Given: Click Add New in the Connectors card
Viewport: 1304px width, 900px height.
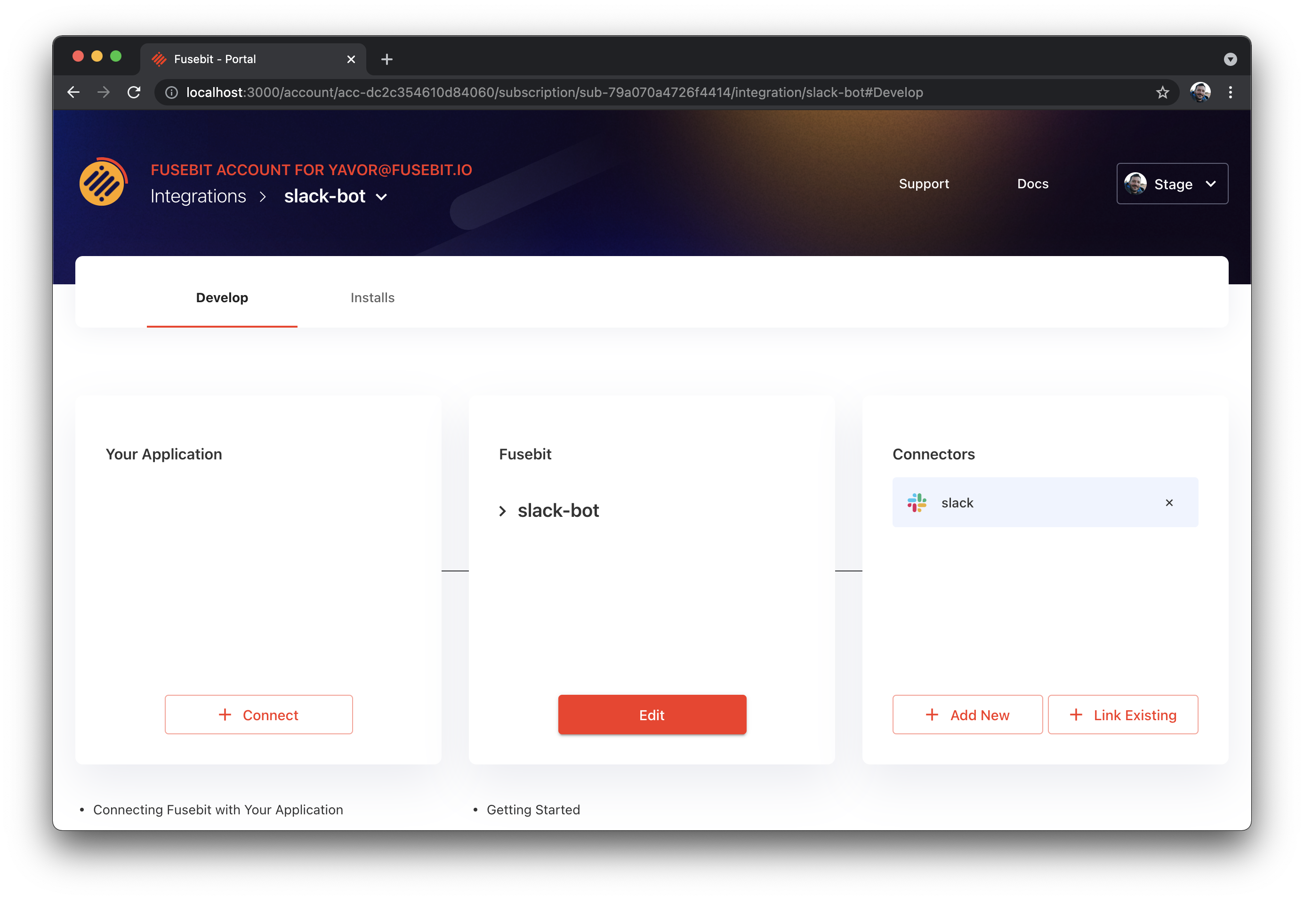Looking at the screenshot, I should (x=967, y=715).
